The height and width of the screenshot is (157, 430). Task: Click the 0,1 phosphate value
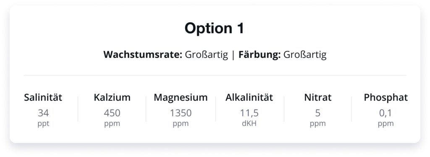coord(386,113)
